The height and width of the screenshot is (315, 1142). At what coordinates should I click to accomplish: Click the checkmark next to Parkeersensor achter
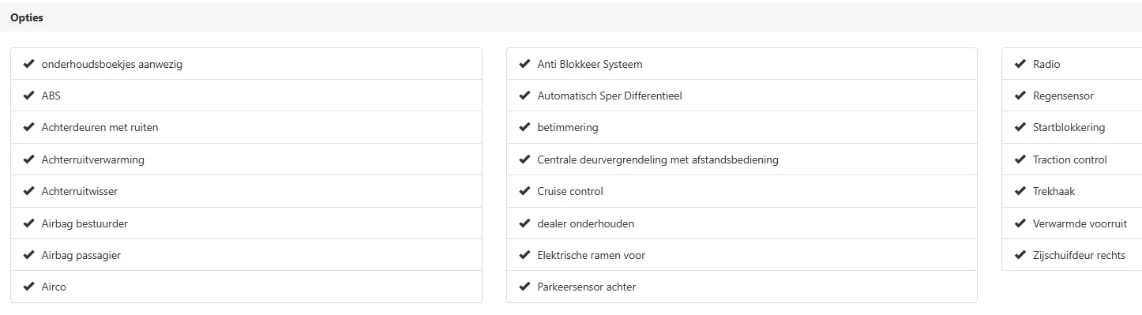pos(524,287)
